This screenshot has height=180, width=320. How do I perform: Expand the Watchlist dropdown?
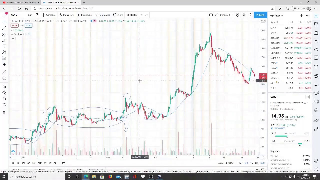[276, 16]
